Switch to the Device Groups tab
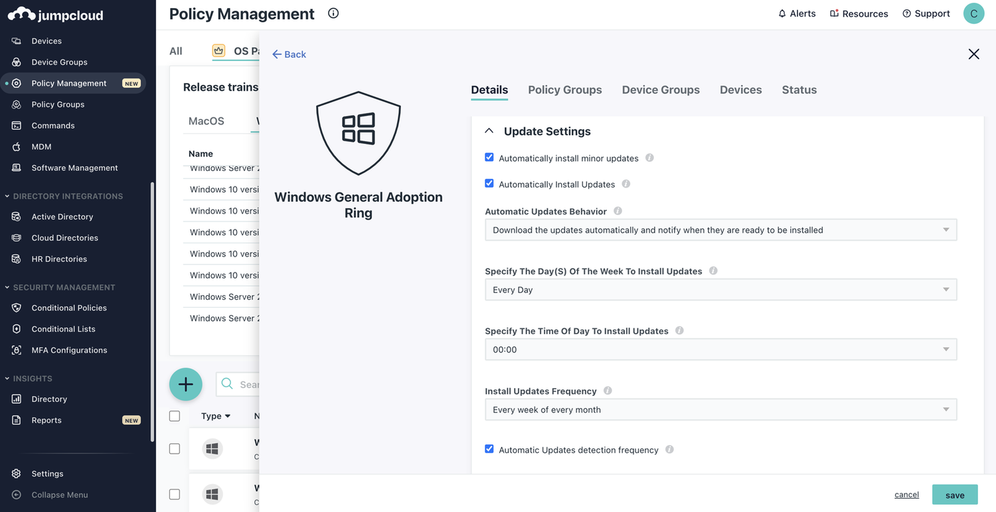The image size is (996, 512). click(x=661, y=90)
